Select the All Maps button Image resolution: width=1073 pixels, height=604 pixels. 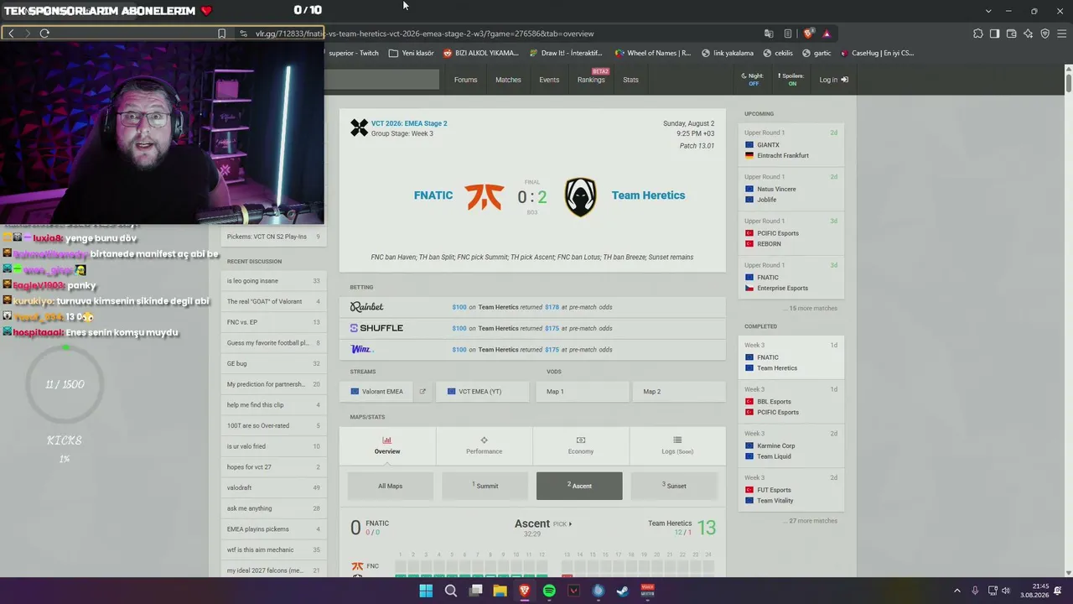pyautogui.click(x=390, y=486)
